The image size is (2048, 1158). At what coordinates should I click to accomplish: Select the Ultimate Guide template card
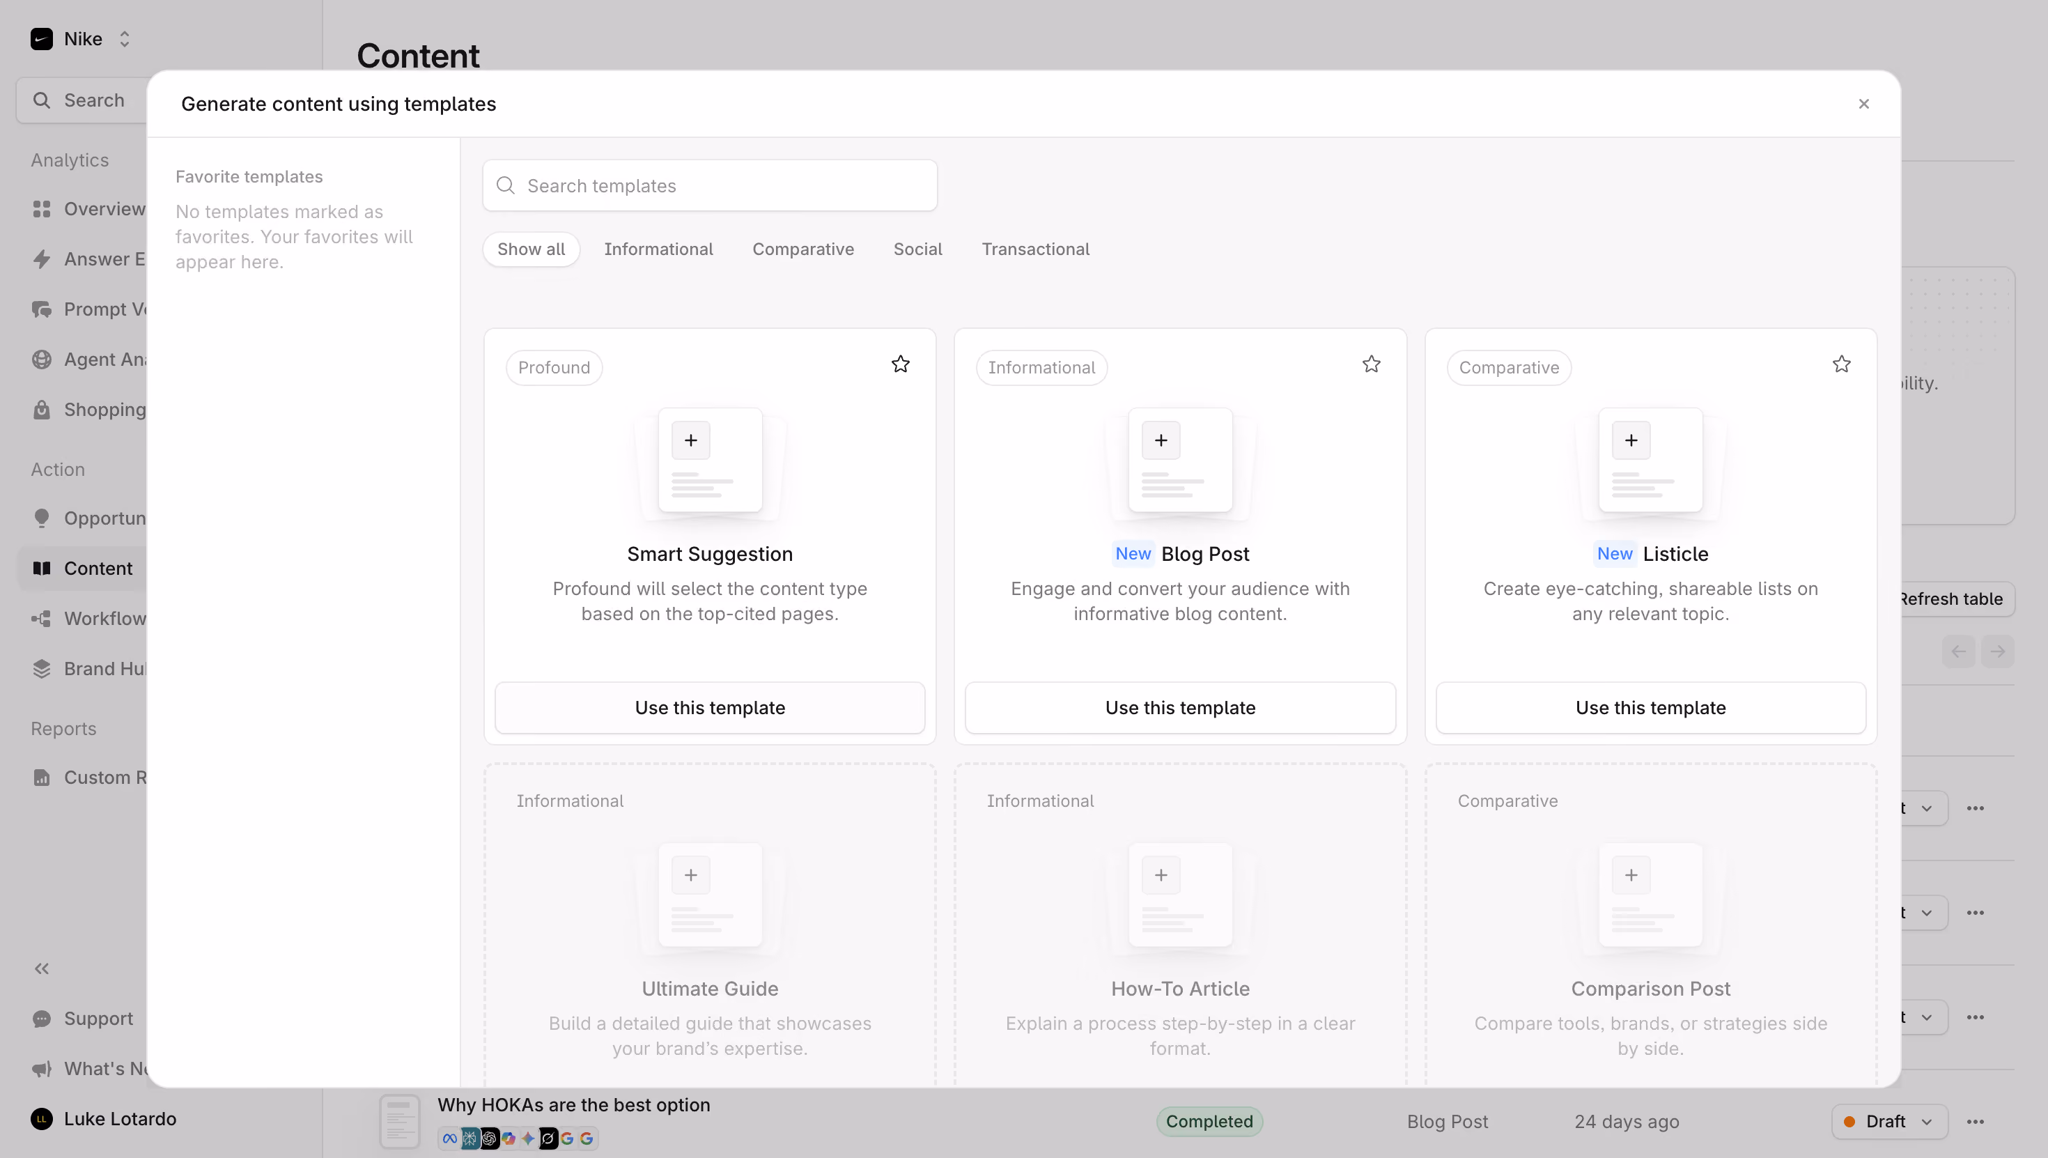[709, 924]
